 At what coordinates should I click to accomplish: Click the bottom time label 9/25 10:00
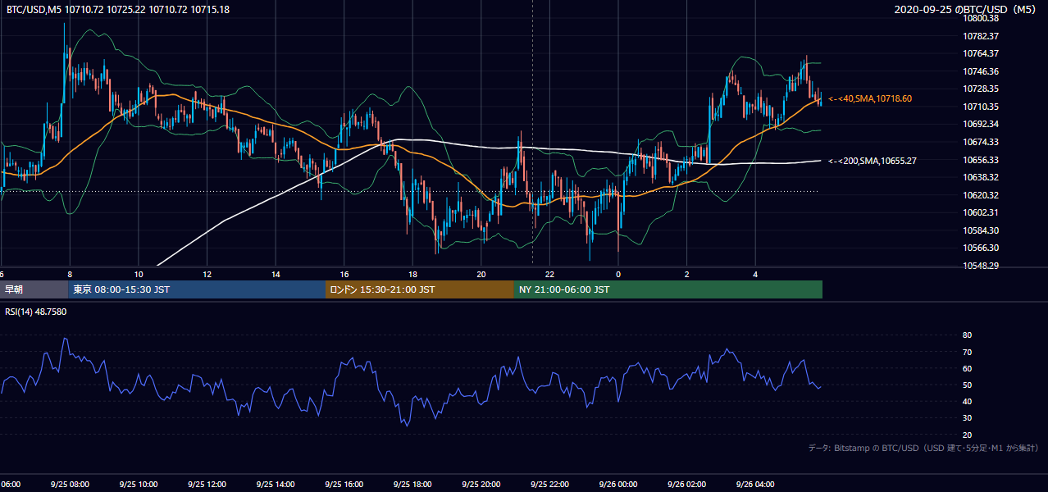pos(138,485)
